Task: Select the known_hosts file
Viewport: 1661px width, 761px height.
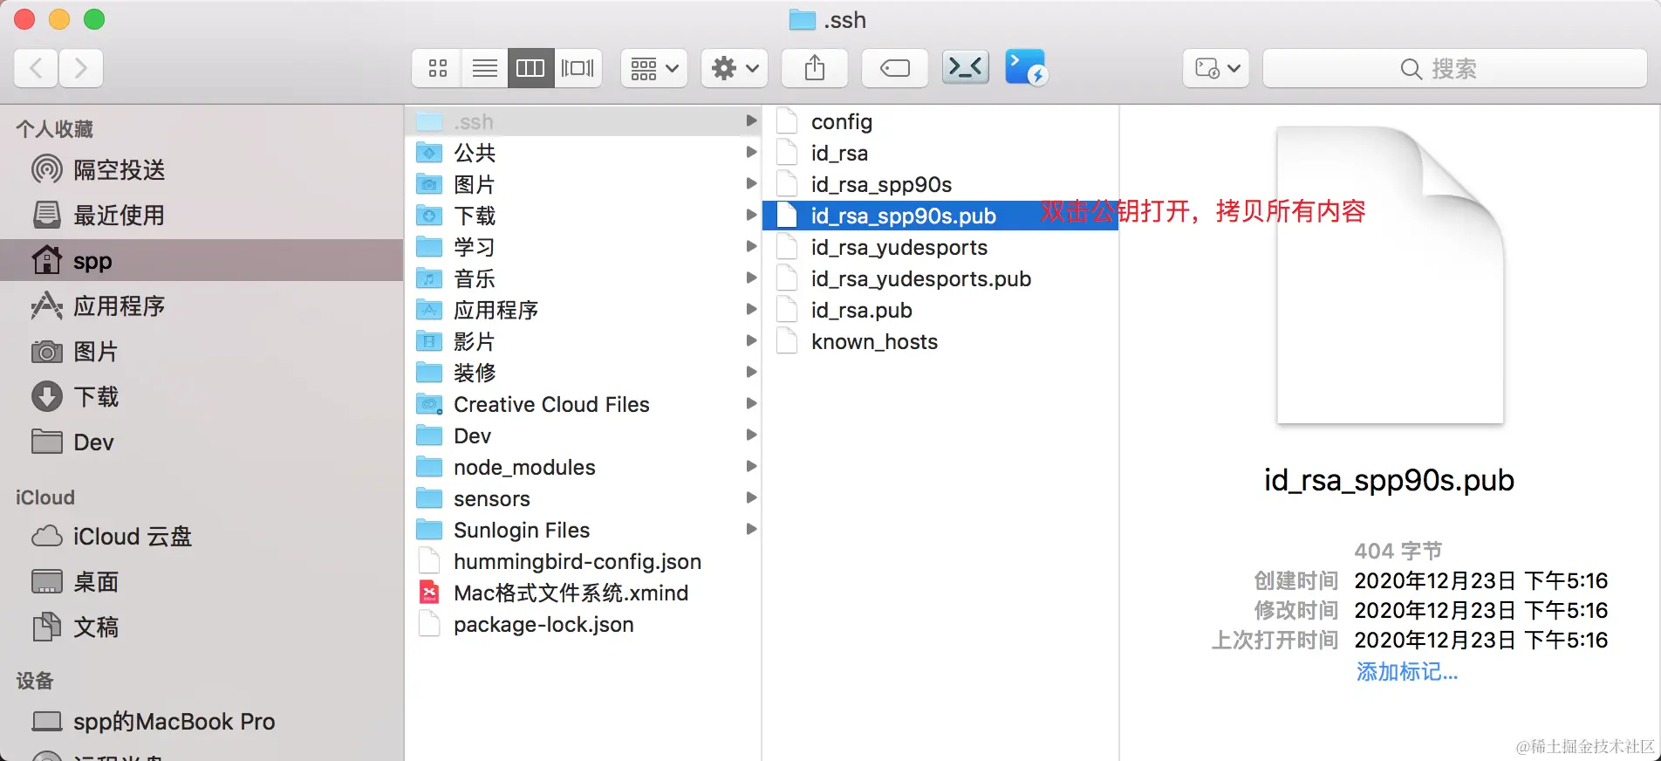Action: click(x=940, y=341)
